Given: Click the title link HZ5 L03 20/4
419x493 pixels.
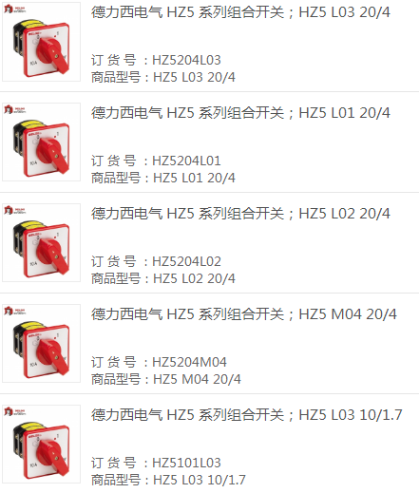Looking at the screenshot, I should (240, 12).
